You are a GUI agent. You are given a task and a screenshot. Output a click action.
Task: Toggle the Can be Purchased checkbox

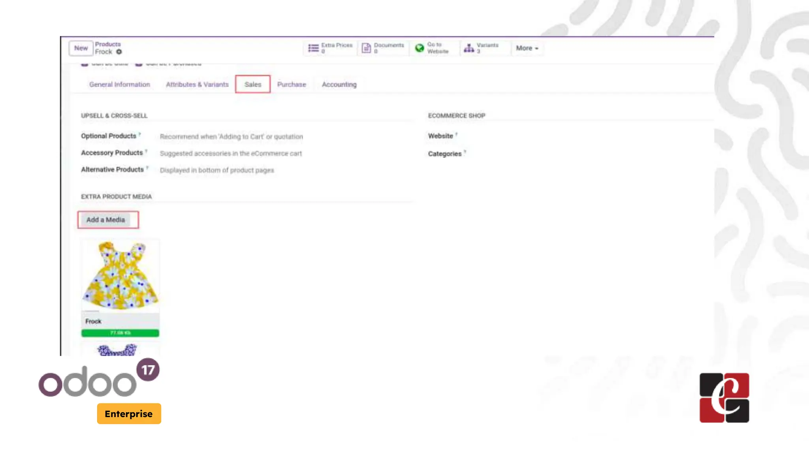click(139, 64)
